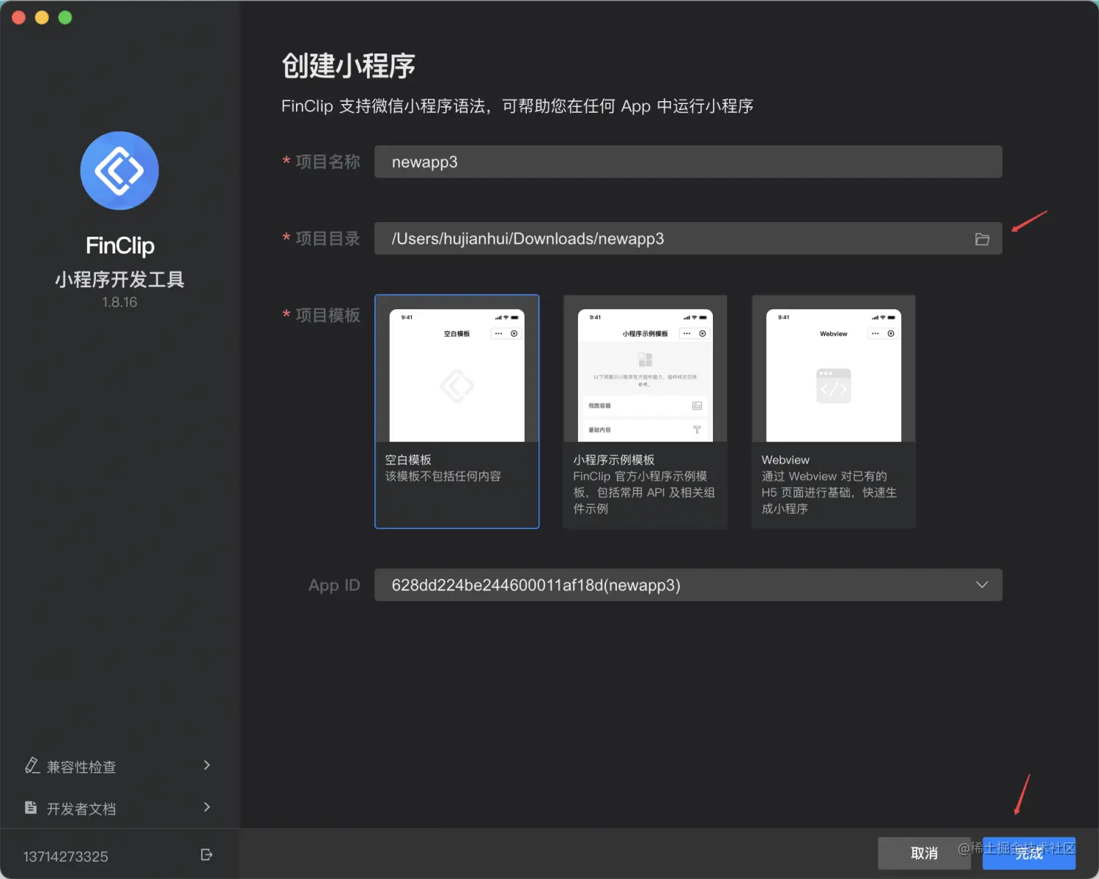Click the 取消 cancel button
This screenshot has height=879, width=1099.
point(925,853)
